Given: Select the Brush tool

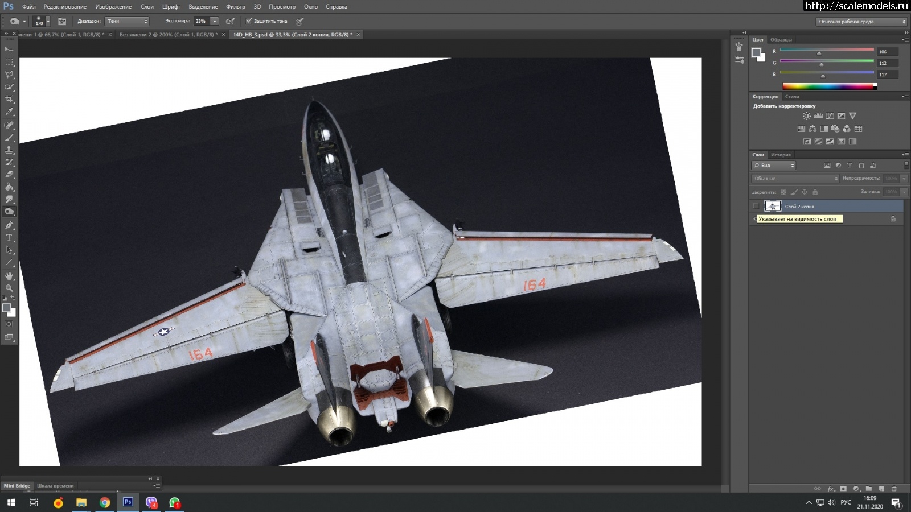Looking at the screenshot, I should (9, 138).
